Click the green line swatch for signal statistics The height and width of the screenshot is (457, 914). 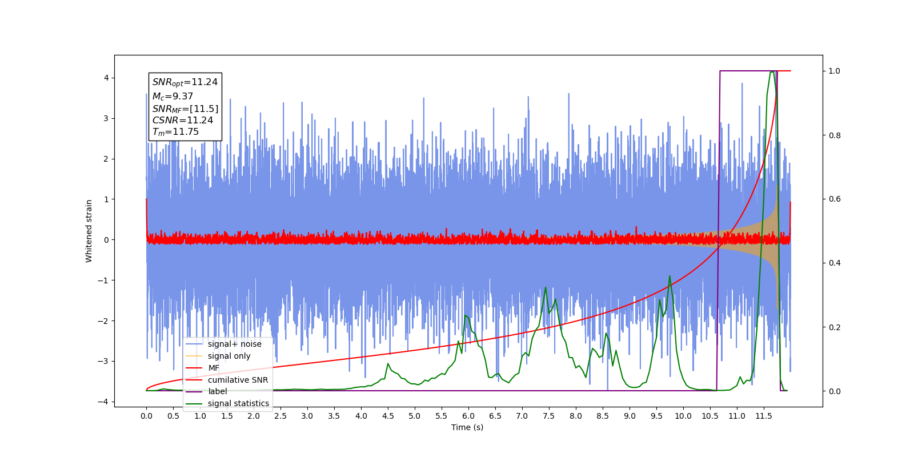click(x=194, y=403)
